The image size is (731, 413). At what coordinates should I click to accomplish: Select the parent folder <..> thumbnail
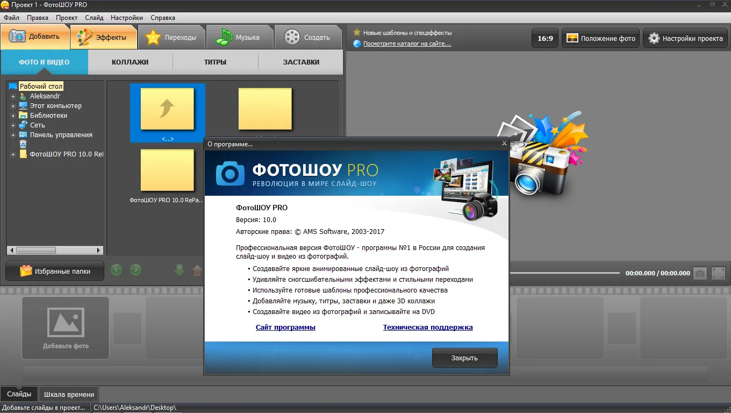point(167,113)
